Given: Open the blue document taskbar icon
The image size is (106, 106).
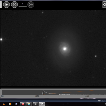Looking at the screenshot, I should coord(16,104).
